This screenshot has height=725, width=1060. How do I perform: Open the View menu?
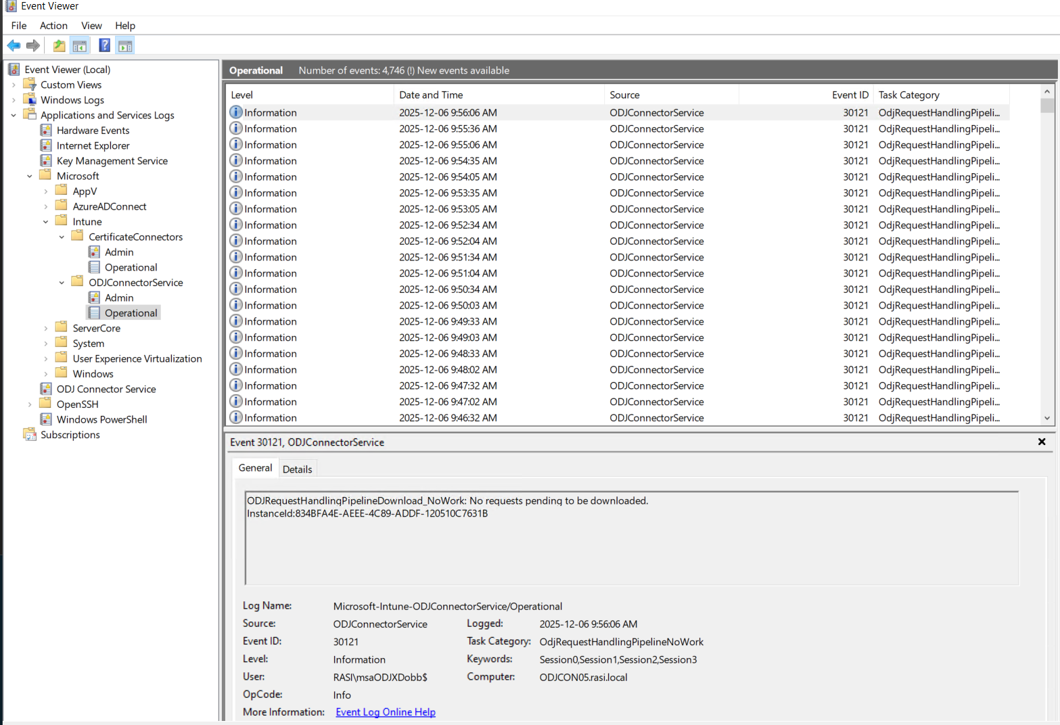pos(91,26)
